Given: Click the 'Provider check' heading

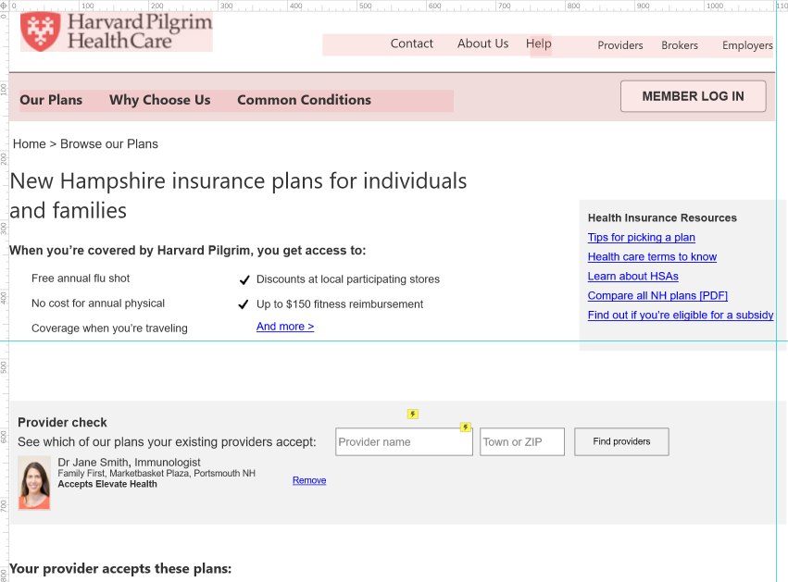Looking at the screenshot, I should pyautogui.click(x=62, y=422).
